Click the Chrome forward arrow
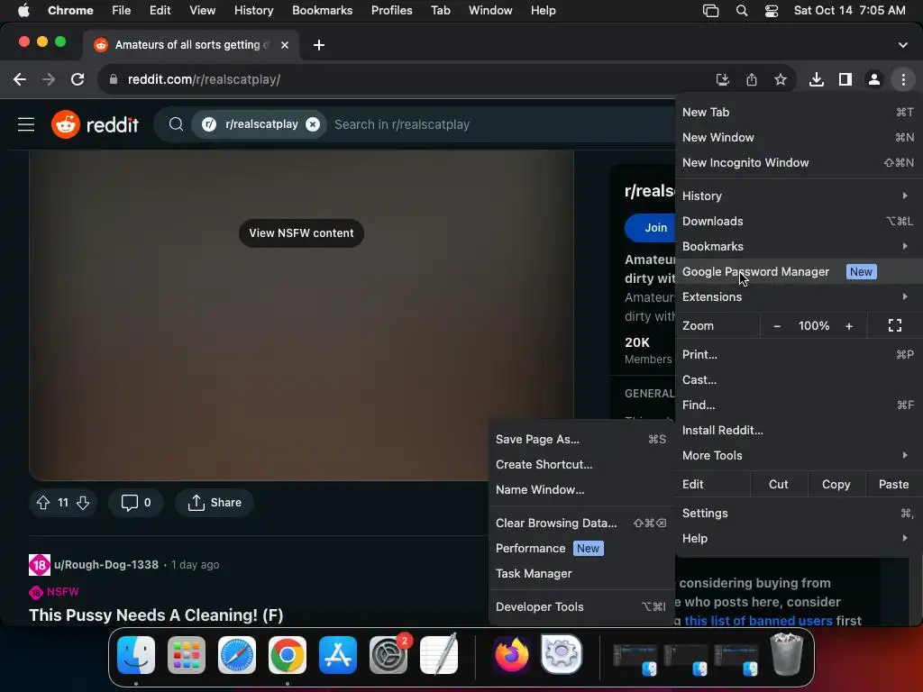 click(x=49, y=79)
